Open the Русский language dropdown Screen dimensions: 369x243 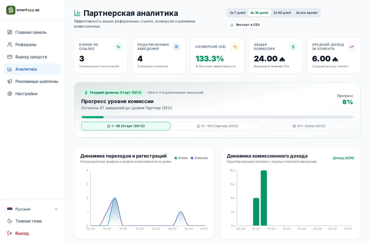[33, 209]
